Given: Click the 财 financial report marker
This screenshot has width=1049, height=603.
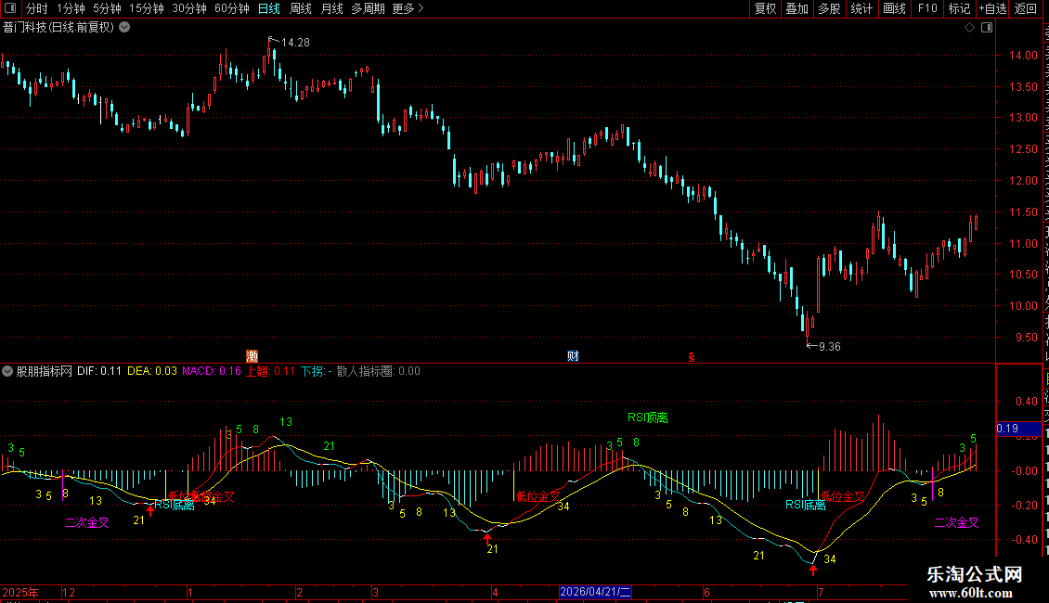Looking at the screenshot, I should (573, 356).
